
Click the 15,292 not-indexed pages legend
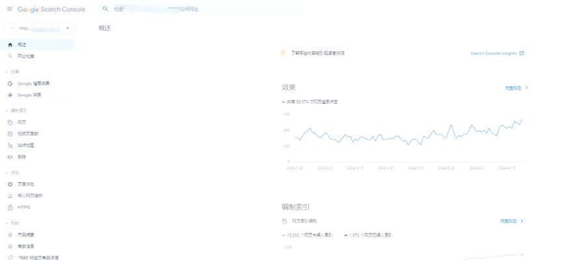tap(307, 235)
